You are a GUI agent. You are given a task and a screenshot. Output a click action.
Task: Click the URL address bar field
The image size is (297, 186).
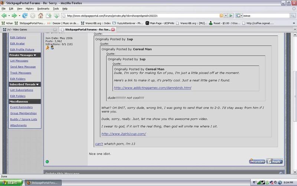(x=142, y=16)
